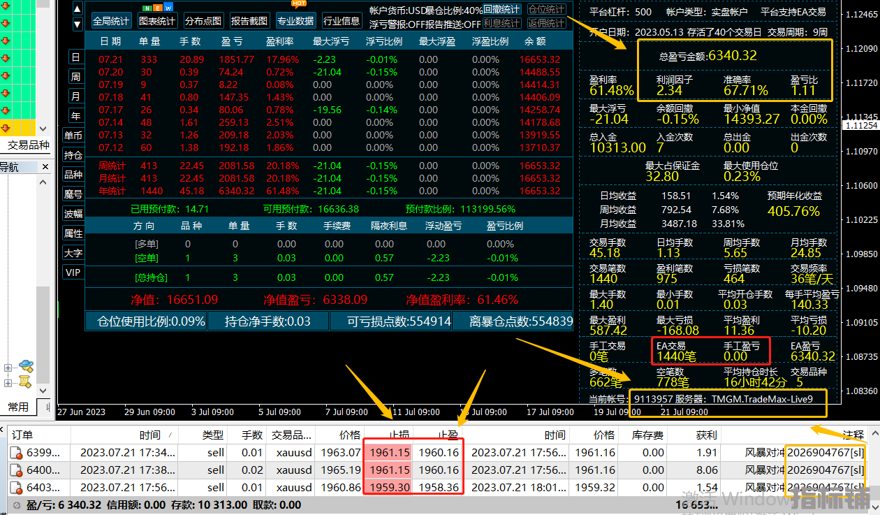Click red down arrow in yellow market row

click(x=7, y=128)
